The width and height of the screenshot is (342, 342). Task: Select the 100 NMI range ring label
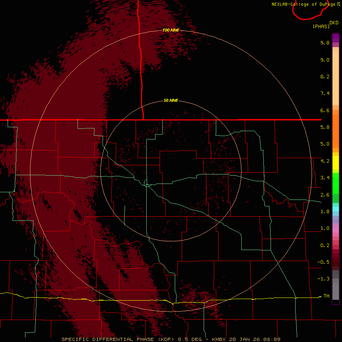click(171, 30)
